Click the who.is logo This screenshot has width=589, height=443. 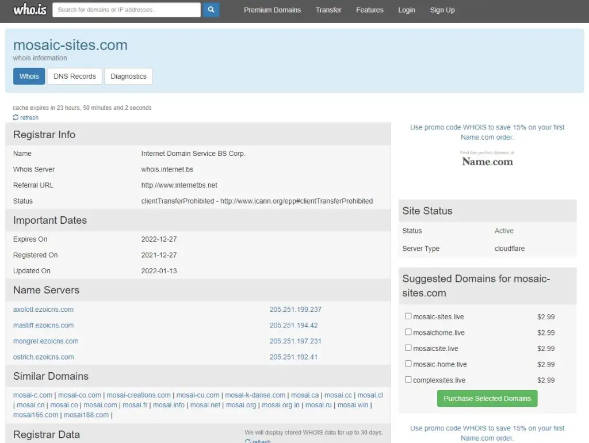[30, 9]
